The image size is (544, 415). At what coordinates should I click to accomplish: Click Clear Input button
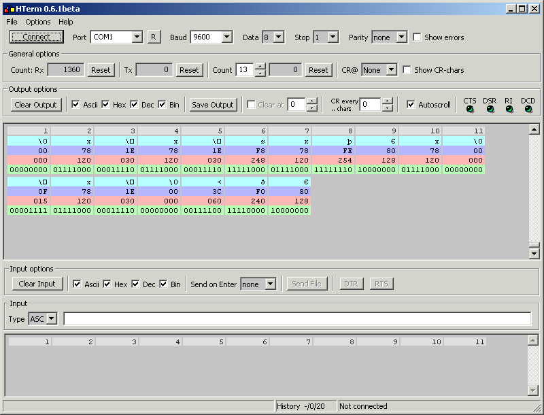pyautogui.click(x=37, y=284)
